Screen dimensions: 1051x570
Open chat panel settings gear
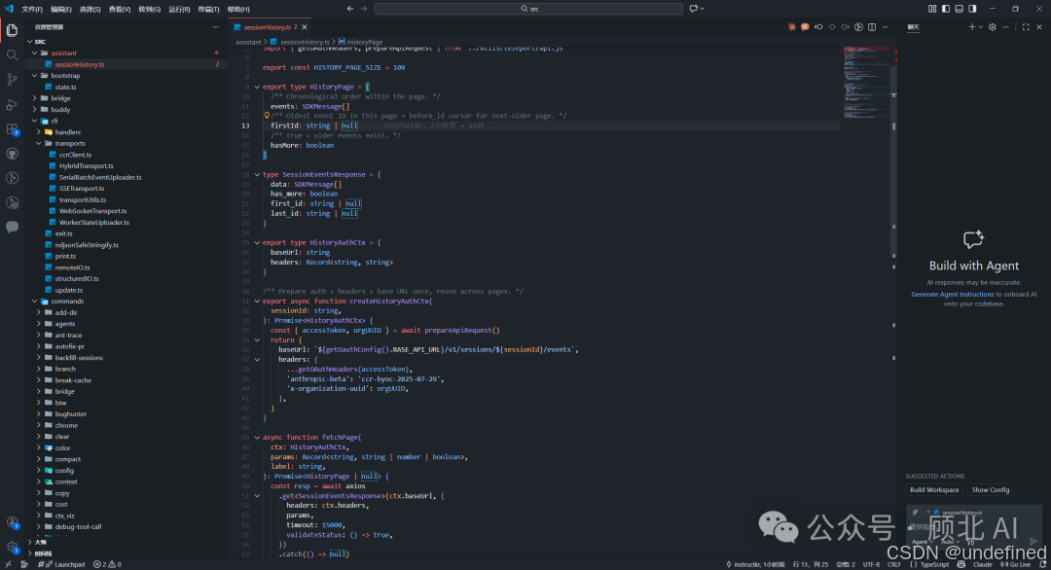click(992, 27)
